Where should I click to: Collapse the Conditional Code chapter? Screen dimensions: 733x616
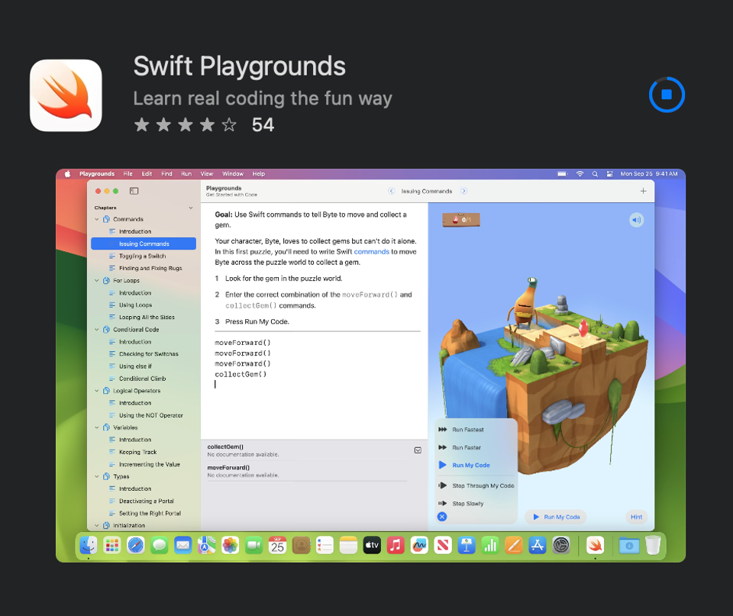[97, 330]
